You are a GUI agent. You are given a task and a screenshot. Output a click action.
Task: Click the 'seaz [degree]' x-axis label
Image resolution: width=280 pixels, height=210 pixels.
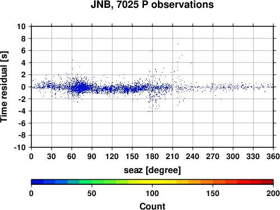pyautogui.click(x=152, y=170)
